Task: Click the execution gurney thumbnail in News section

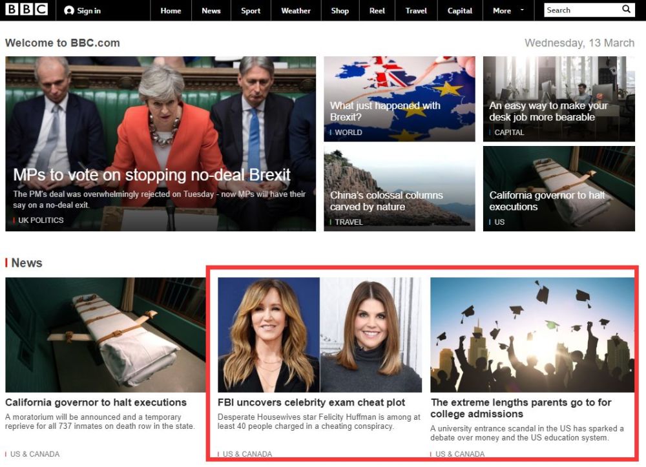Action: (x=105, y=335)
